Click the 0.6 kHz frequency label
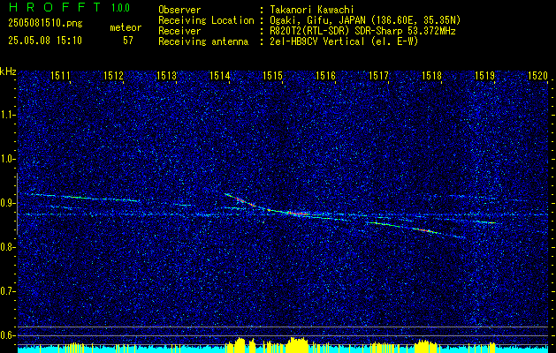The image size is (556, 353). (x=7, y=335)
